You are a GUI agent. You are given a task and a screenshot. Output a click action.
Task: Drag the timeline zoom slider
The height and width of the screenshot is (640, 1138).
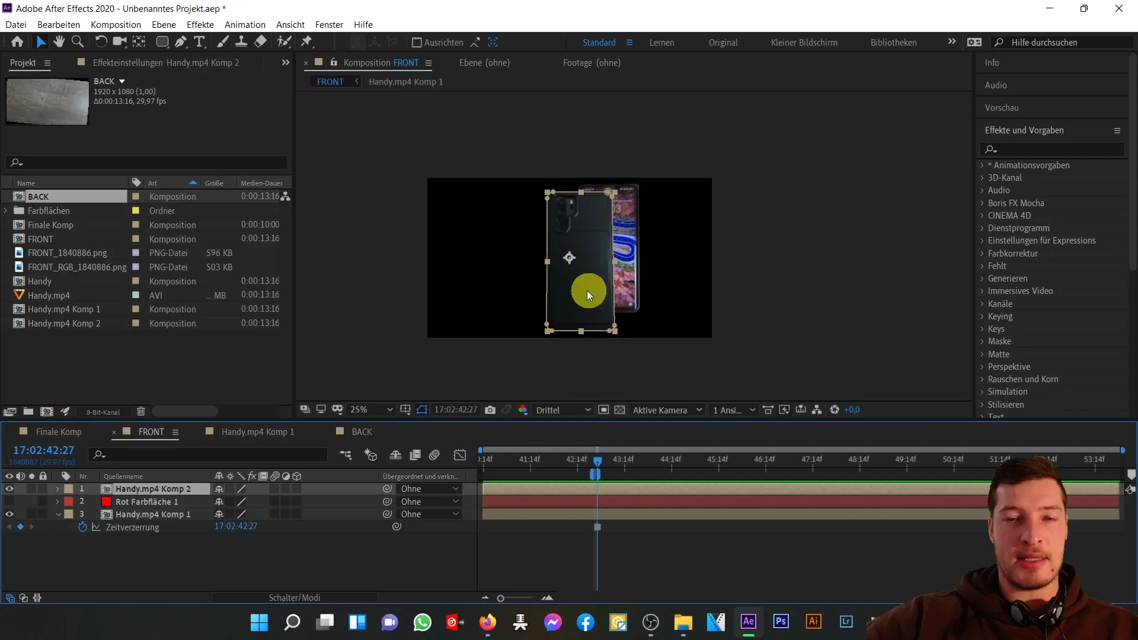pos(502,599)
